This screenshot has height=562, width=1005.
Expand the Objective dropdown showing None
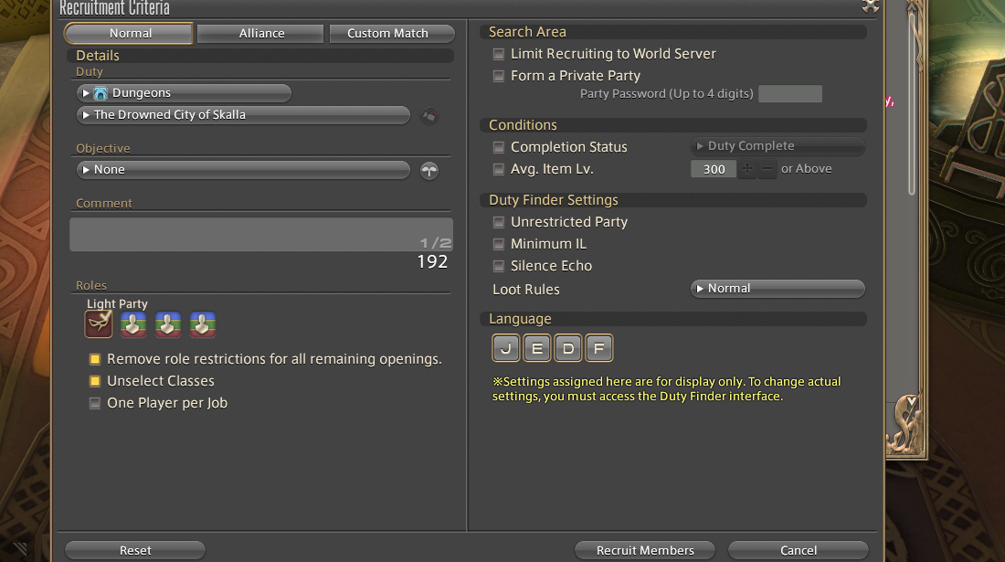[243, 170]
